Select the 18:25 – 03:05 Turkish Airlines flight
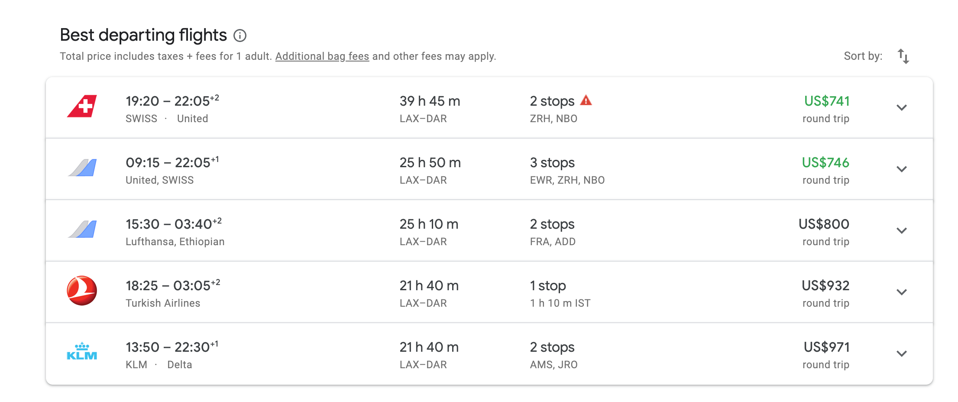 coord(172,286)
